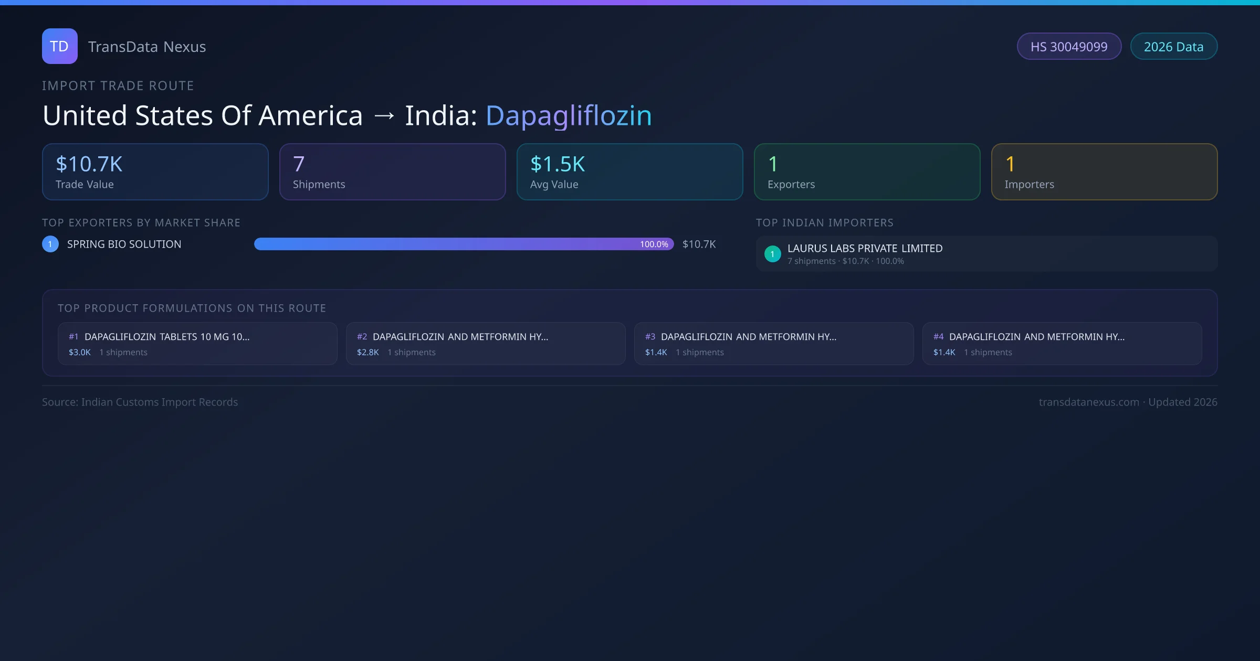Click the teal badge next to LAURUS LABS
1260x661 pixels.
772,253
